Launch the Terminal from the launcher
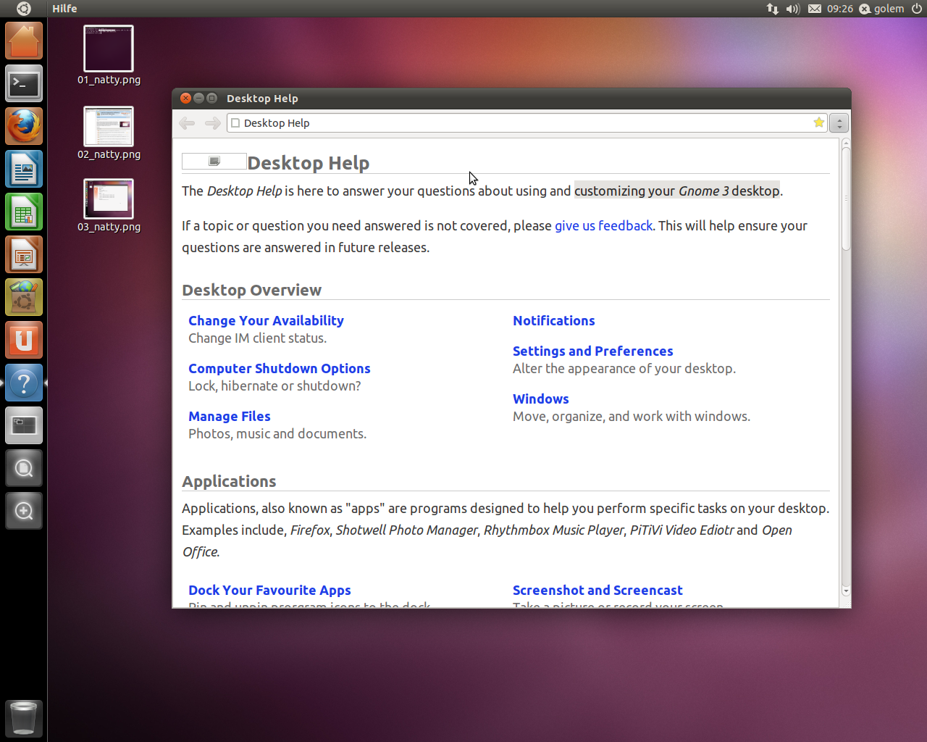Viewport: 927px width, 742px height. pyautogui.click(x=23, y=83)
